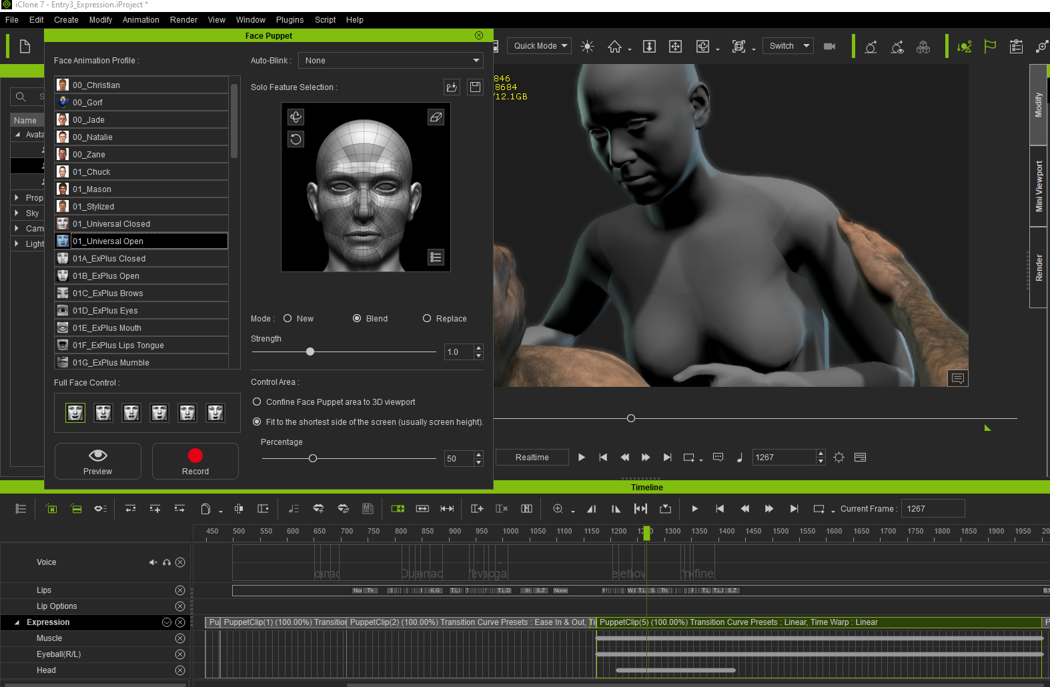
Task: Adjust the Percentage slider handle
Action: 313,458
